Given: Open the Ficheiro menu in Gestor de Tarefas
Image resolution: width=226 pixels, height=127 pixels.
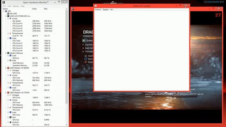Looking at the screenshot, I should click(98, 10).
